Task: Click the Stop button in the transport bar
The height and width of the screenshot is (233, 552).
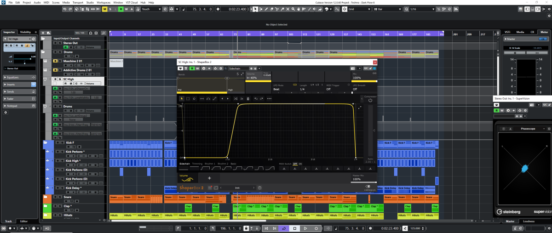Action: point(295,228)
